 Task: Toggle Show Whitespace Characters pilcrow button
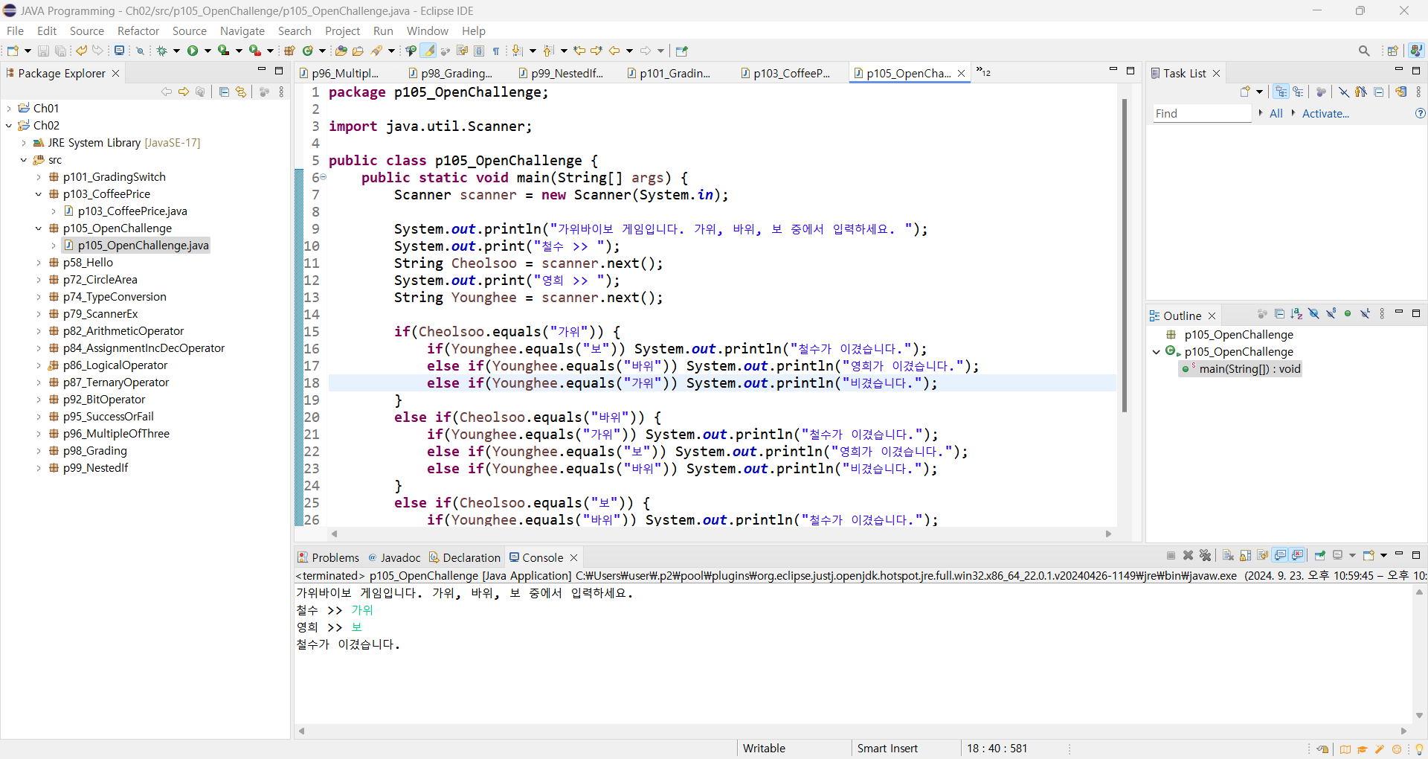[x=496, y=51]
